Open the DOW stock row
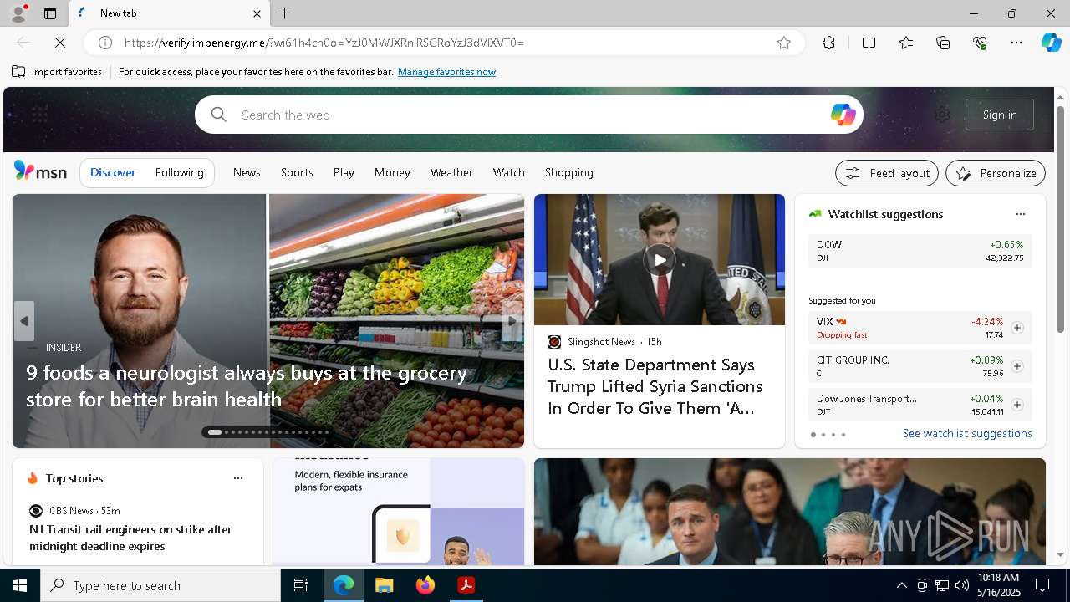Image resolution: width=1070 pixels, height=602 pixels. point(920,251)
